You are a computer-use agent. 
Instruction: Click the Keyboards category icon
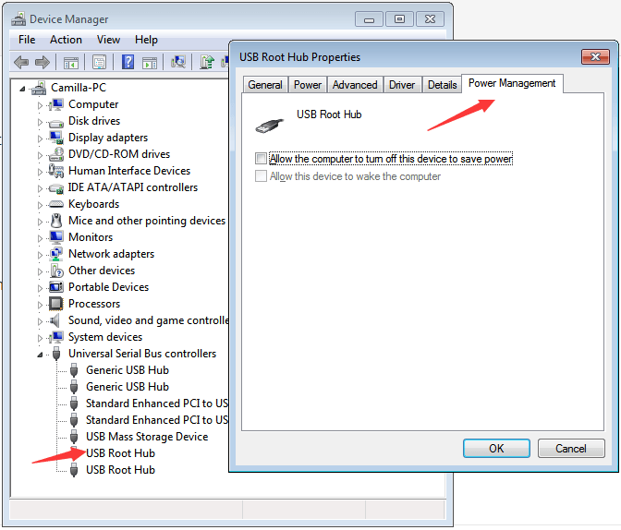pyautogui.click(x=55, y=204)
